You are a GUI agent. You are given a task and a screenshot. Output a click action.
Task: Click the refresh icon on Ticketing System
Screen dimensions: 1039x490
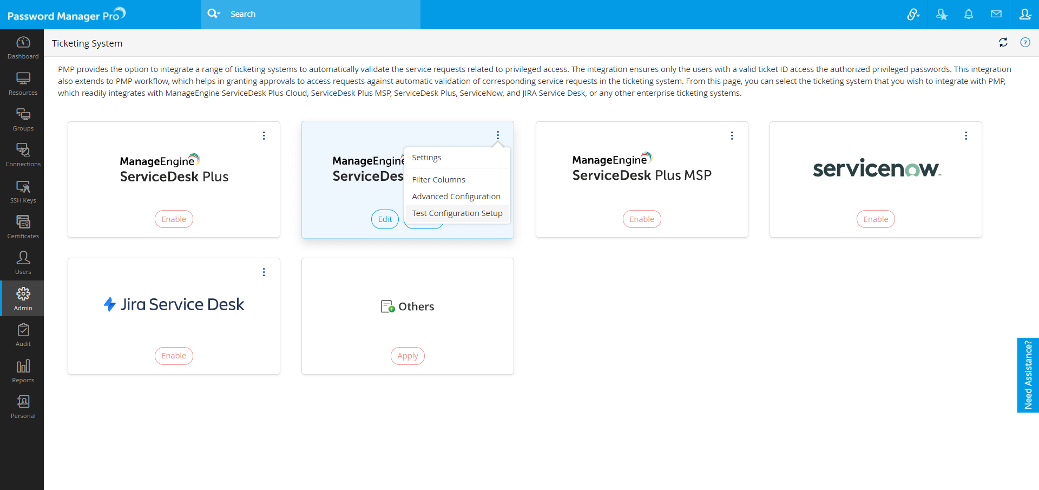[1003, 42]
